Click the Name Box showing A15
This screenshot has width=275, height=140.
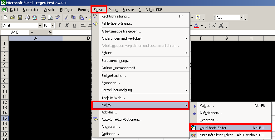click(x=15, y=32)
